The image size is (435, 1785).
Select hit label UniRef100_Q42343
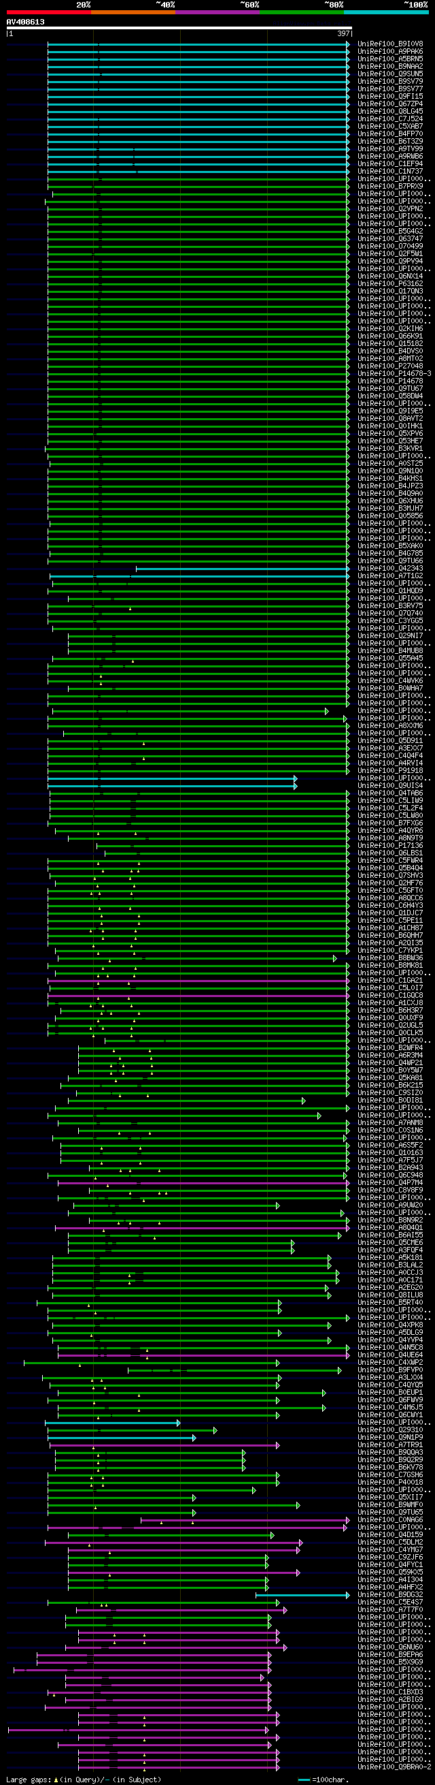click(x=390, y=568)
